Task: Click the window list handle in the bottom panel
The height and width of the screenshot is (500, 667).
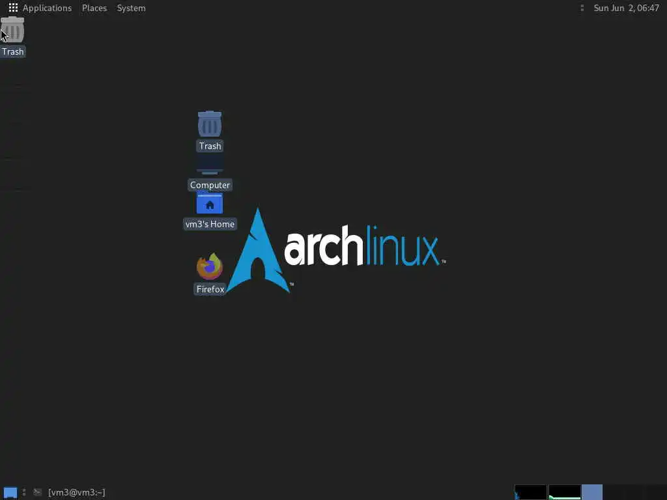Action: (x=24, y=492)
